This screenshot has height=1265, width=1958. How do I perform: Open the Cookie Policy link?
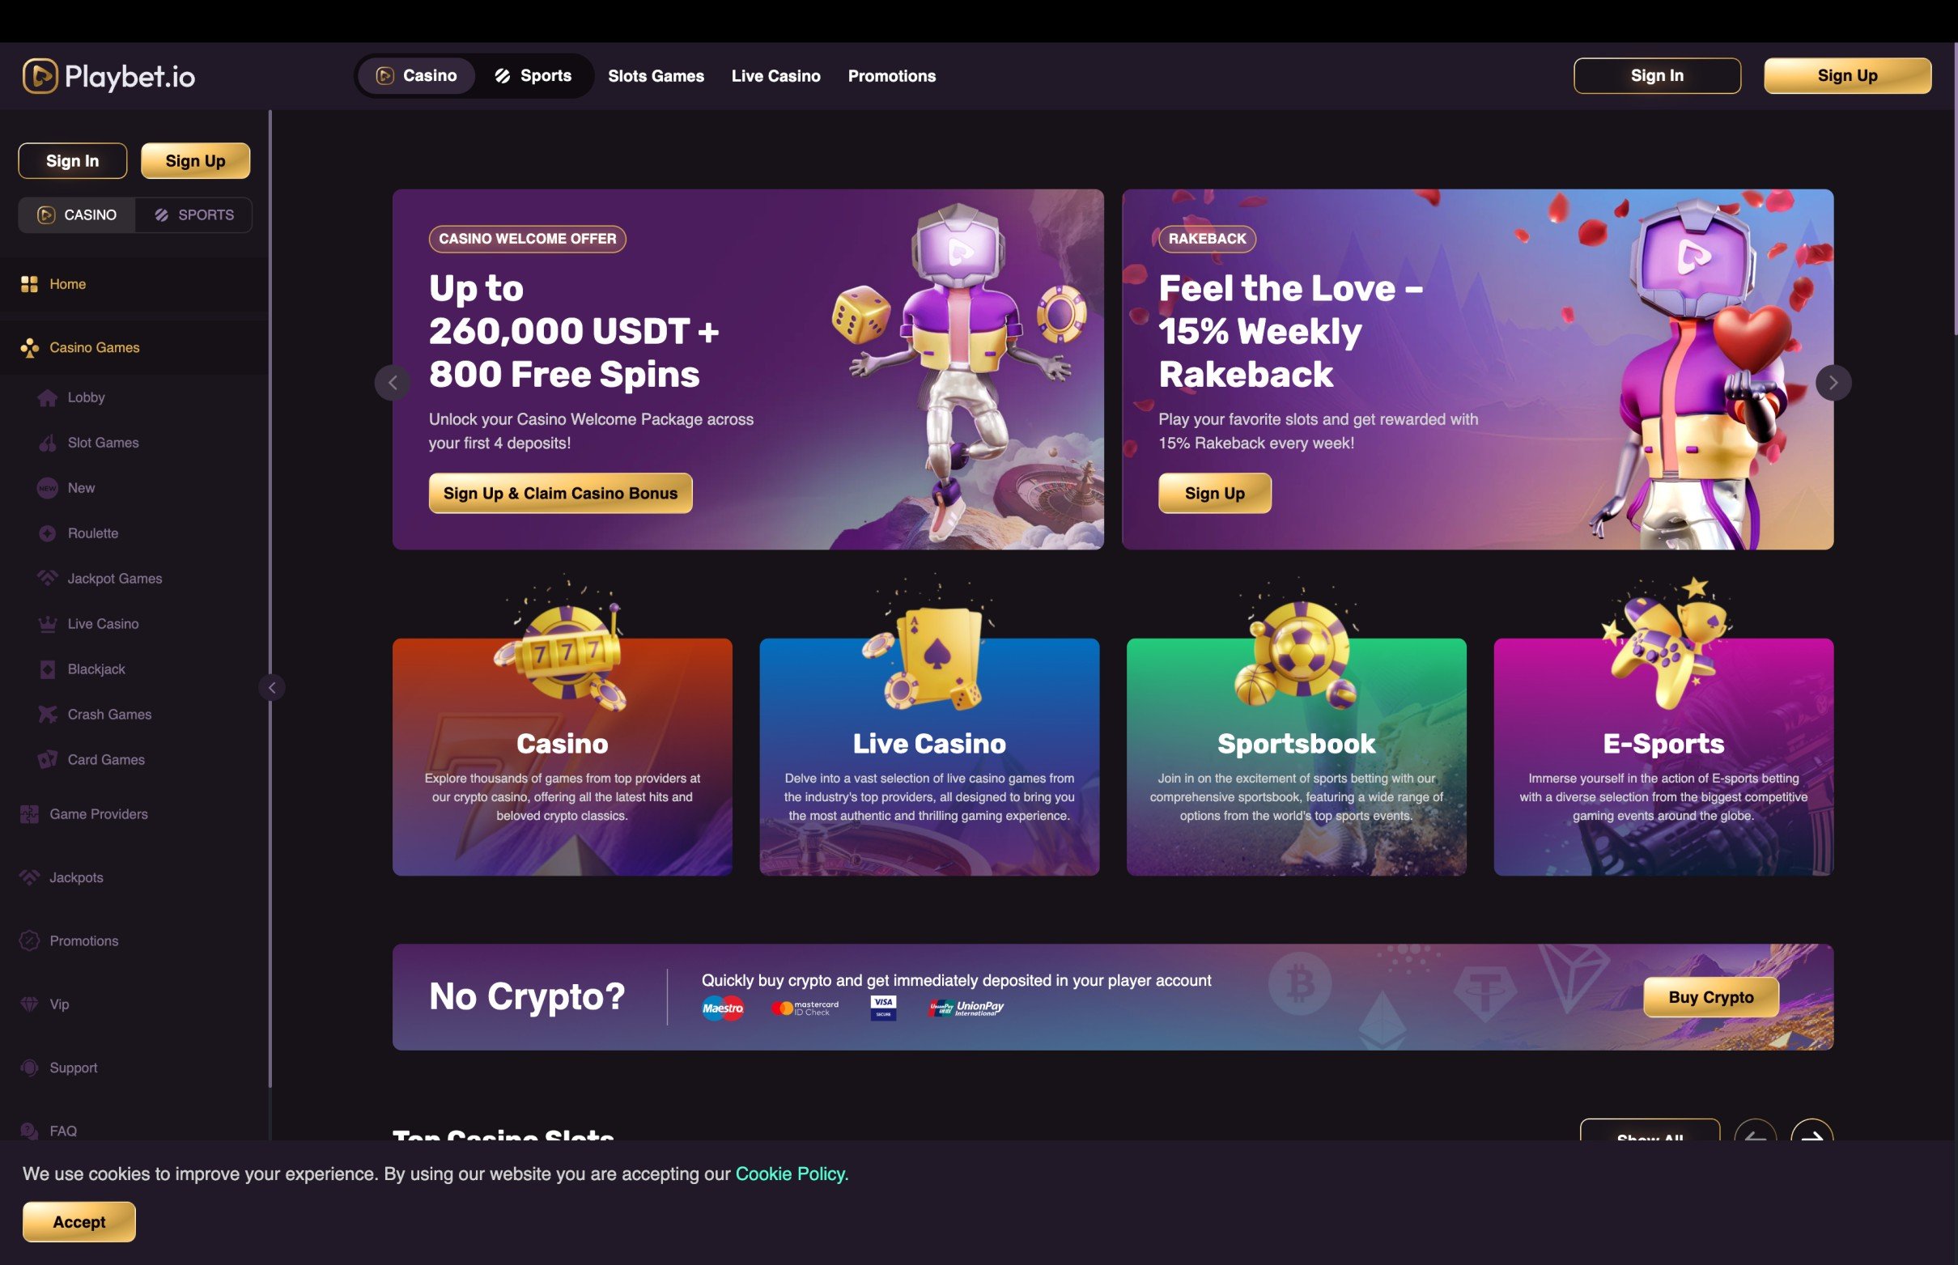pos(790,1174)
